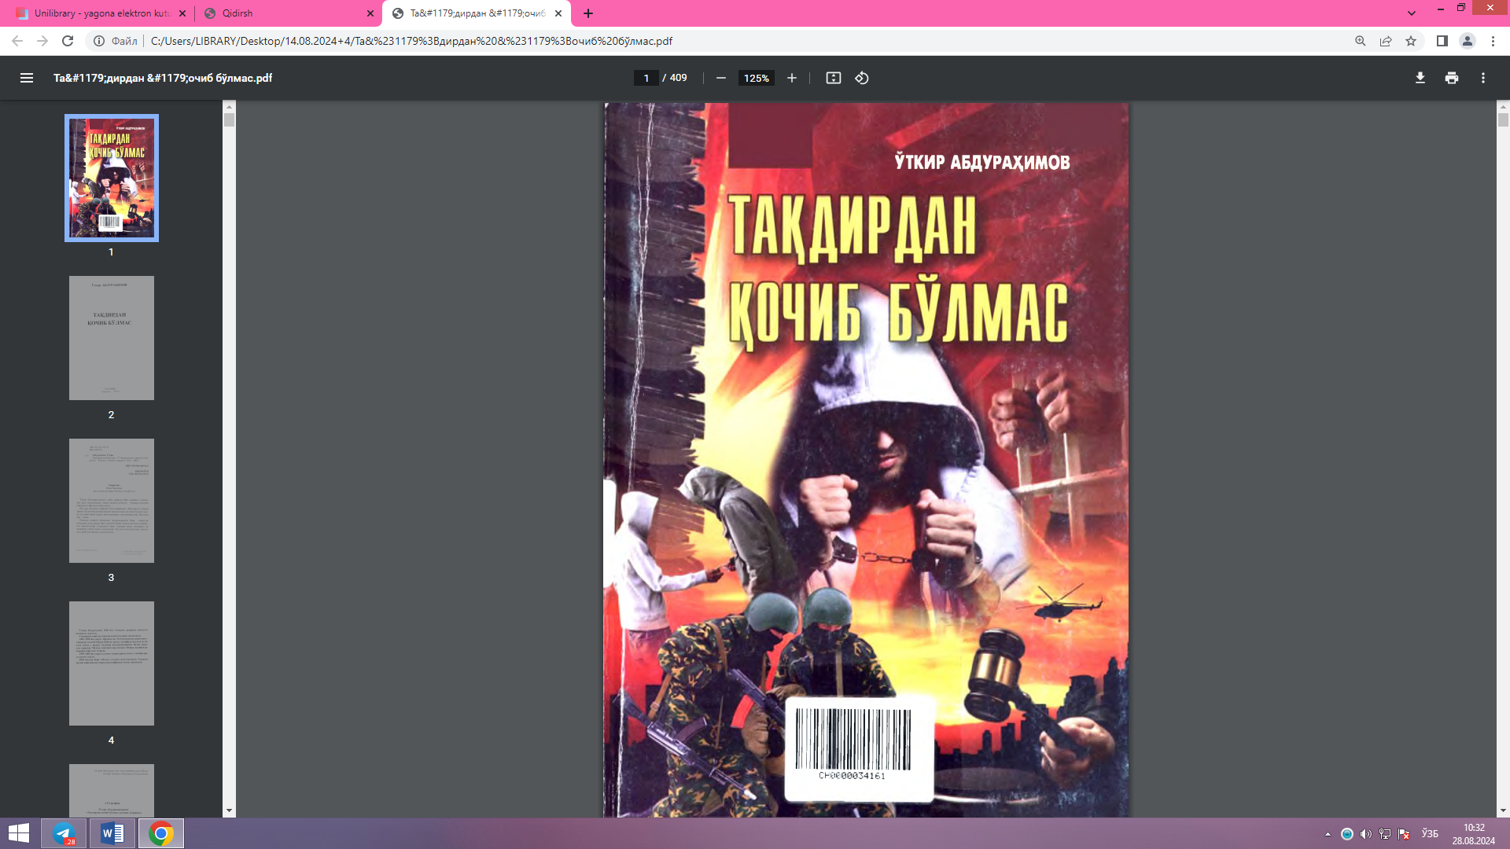
Task: Reload the current page
Action: (68, 41)
